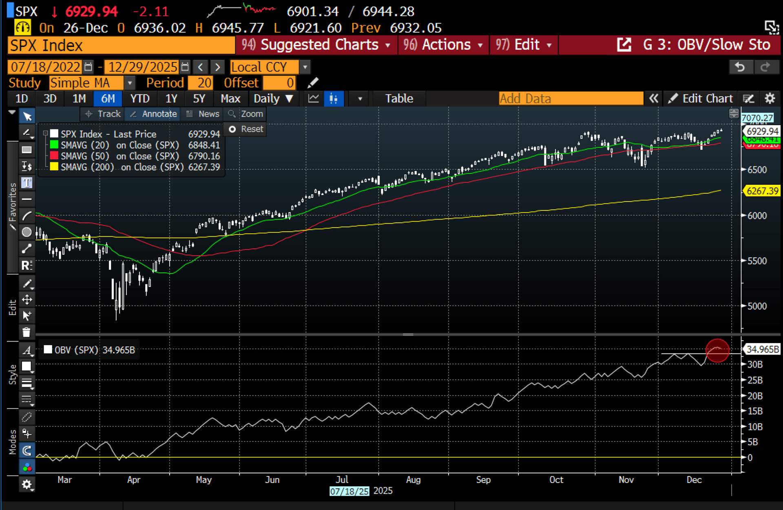Screen dimensions: 783x510
Task: Select the Text annotation tool
Action: pyautogui.click(x=27, y=182)
